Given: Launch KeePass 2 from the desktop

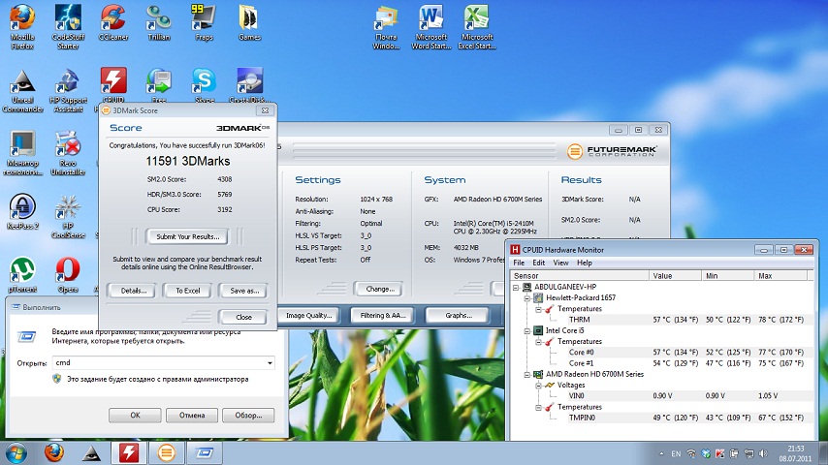Looking at the screenshot, I should pos(22,211).
